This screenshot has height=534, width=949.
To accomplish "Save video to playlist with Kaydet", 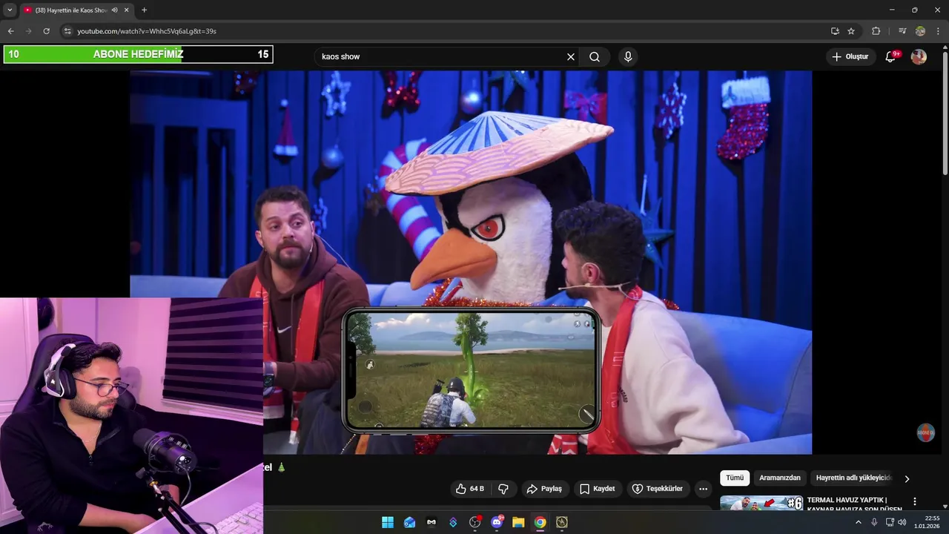I will pos(598,489).
